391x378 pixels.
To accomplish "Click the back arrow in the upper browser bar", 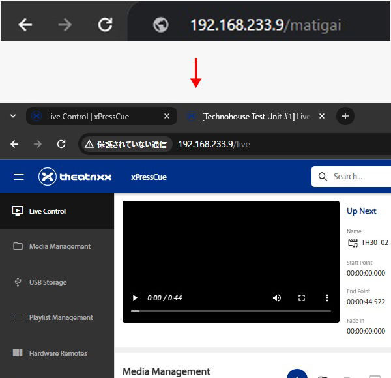I will click(25, 25).
